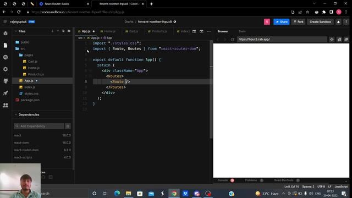Switch to the Browser preview tab

(x=223, y=31)
